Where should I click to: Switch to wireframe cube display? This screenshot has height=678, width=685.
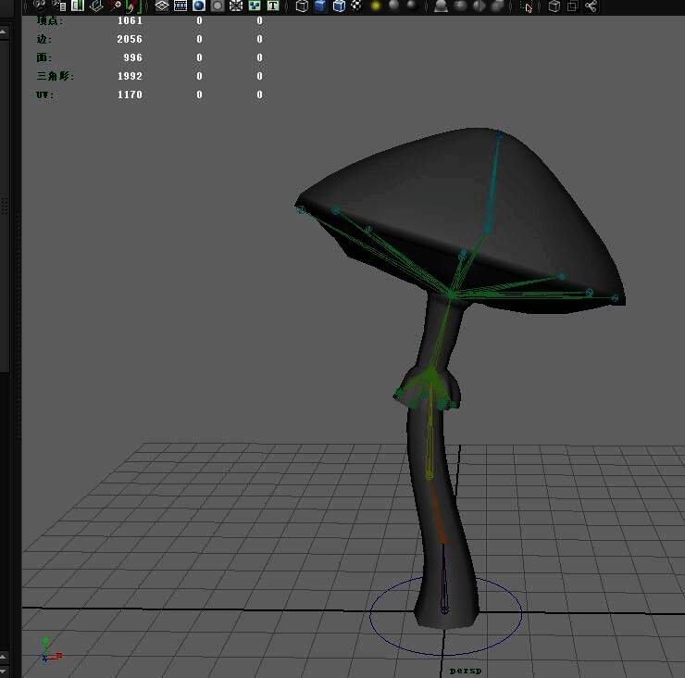[302, 6]
